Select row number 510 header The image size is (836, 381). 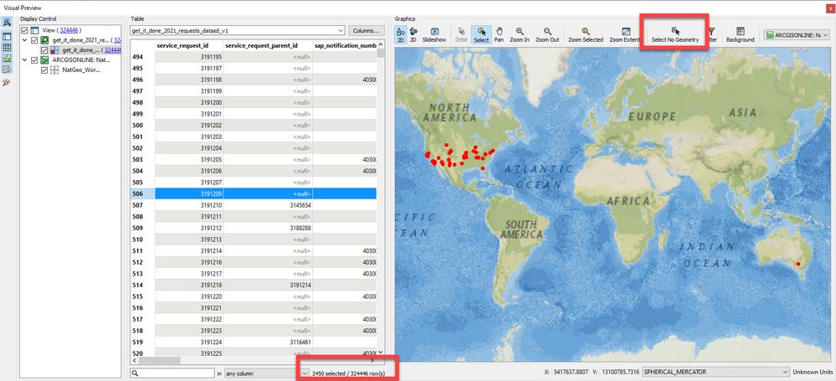tap(142, 239)
